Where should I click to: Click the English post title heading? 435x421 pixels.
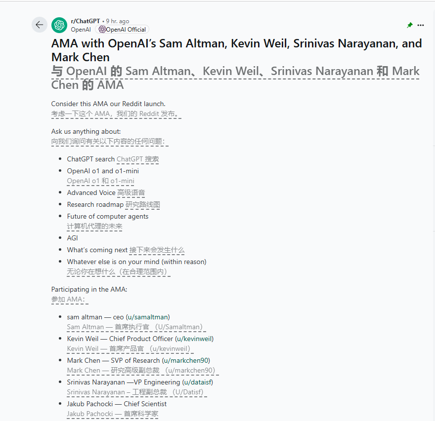[236, 50]
